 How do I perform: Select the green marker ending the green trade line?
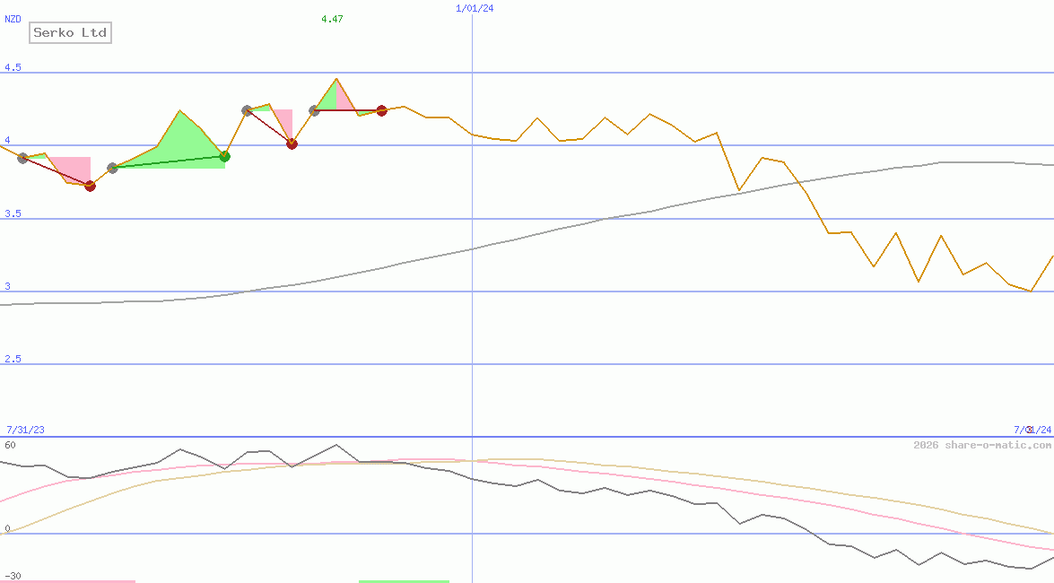point(225,157)
